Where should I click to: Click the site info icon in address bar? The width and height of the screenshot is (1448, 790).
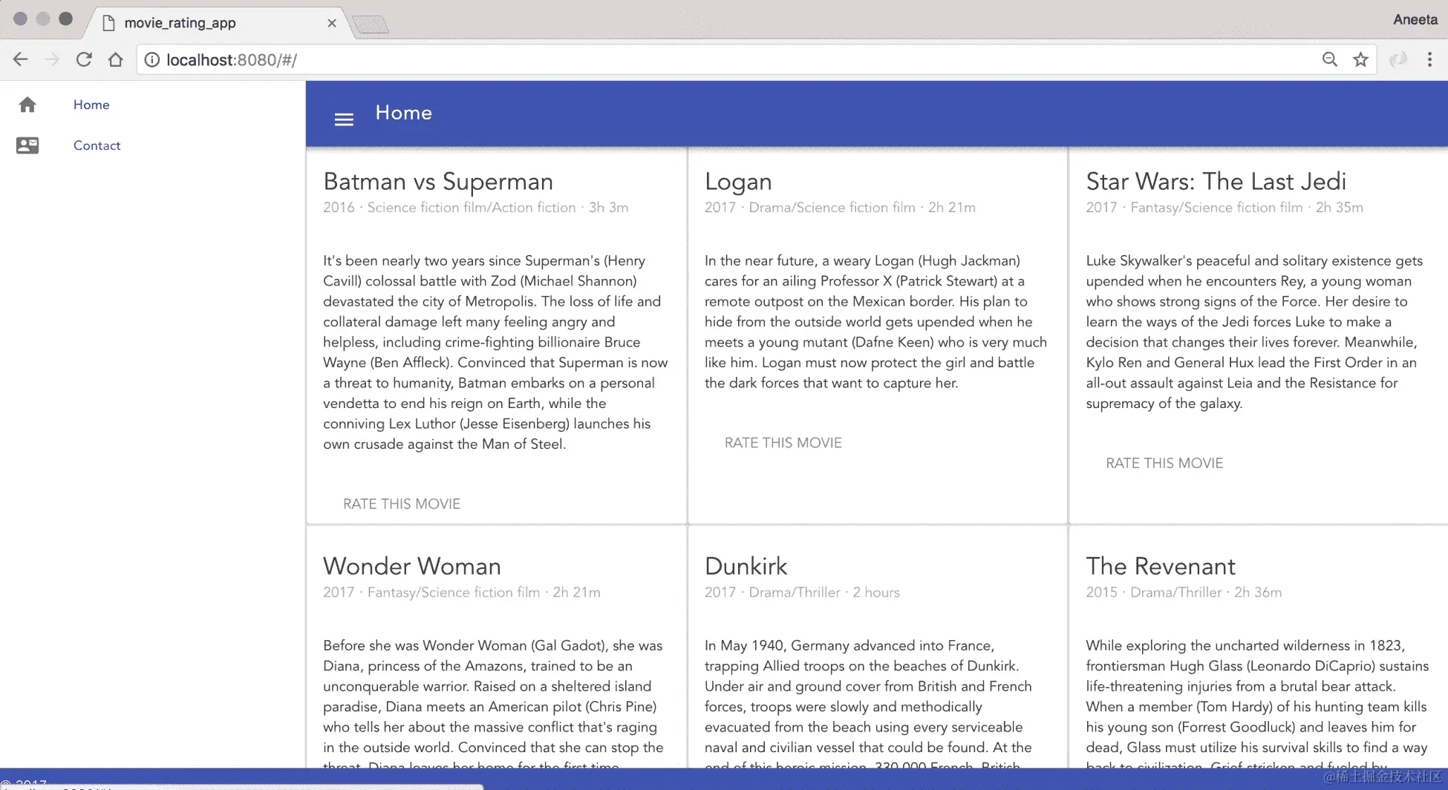151,59
